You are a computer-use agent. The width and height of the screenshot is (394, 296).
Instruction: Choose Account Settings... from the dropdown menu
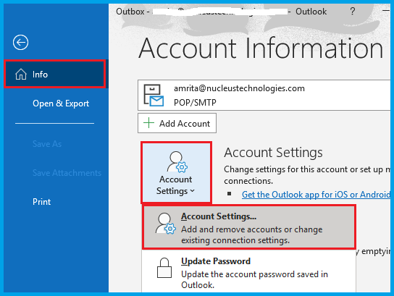tap(248, 227)
